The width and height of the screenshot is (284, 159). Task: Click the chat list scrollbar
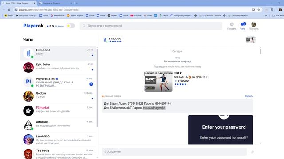pos(97,88)
